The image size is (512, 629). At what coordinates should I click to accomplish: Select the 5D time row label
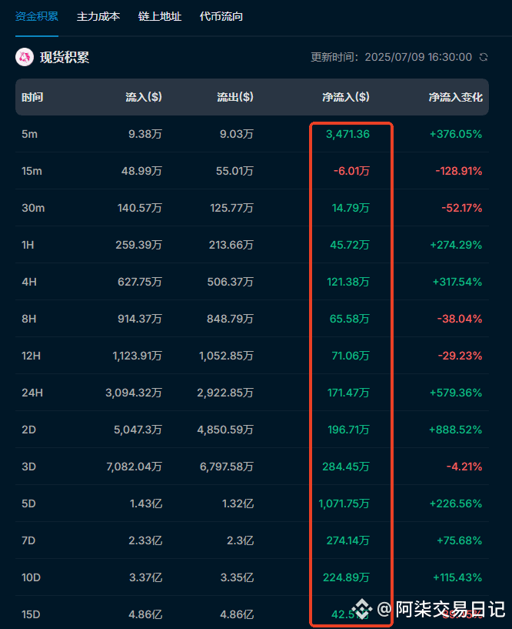[29, 504]
